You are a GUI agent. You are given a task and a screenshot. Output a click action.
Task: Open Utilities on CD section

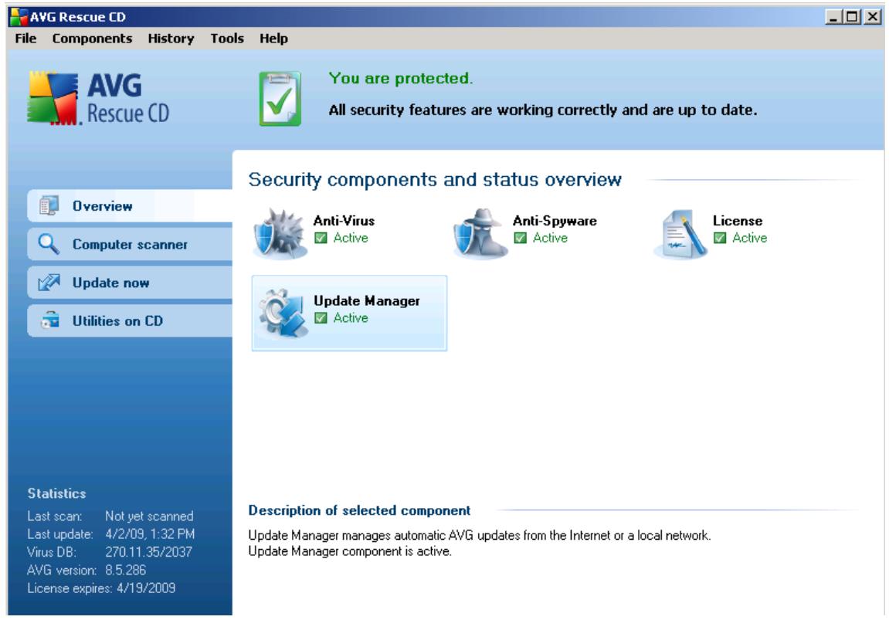pos(130,320)
